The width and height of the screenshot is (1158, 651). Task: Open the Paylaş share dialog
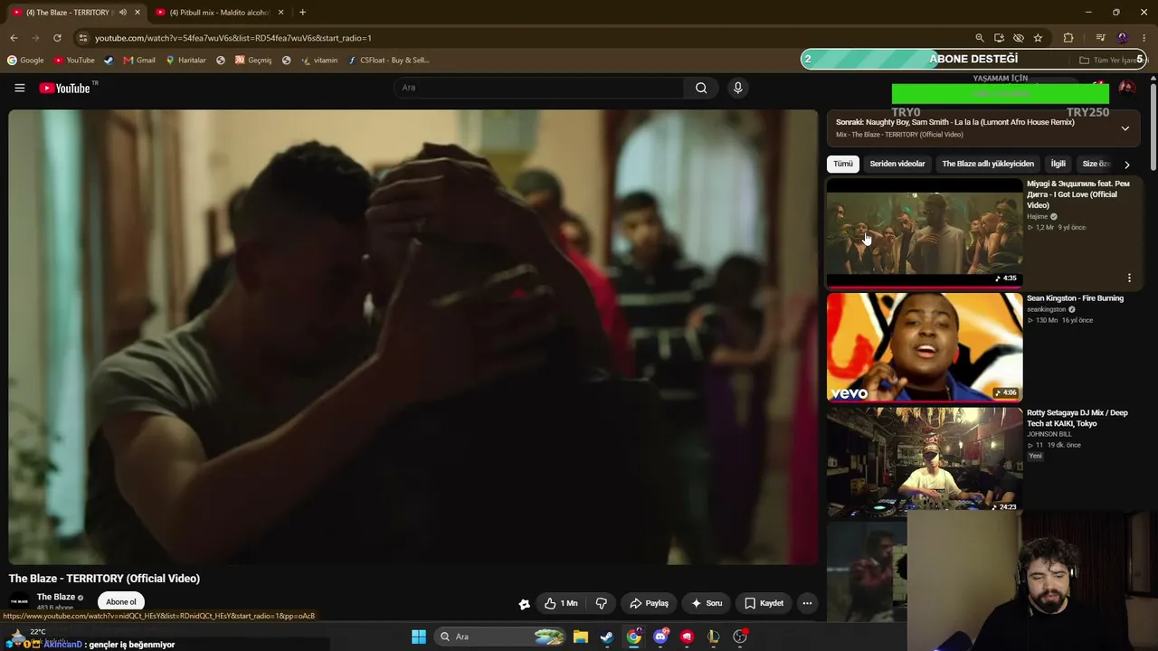point(649,603)
